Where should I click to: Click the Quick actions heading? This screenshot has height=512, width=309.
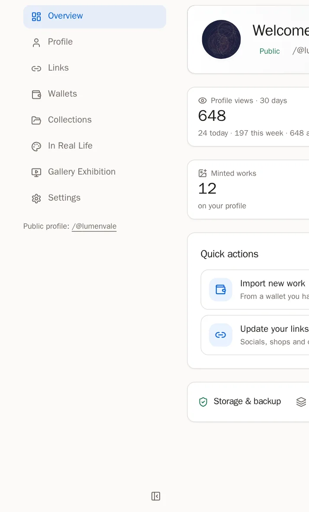[x=229, y=254]
